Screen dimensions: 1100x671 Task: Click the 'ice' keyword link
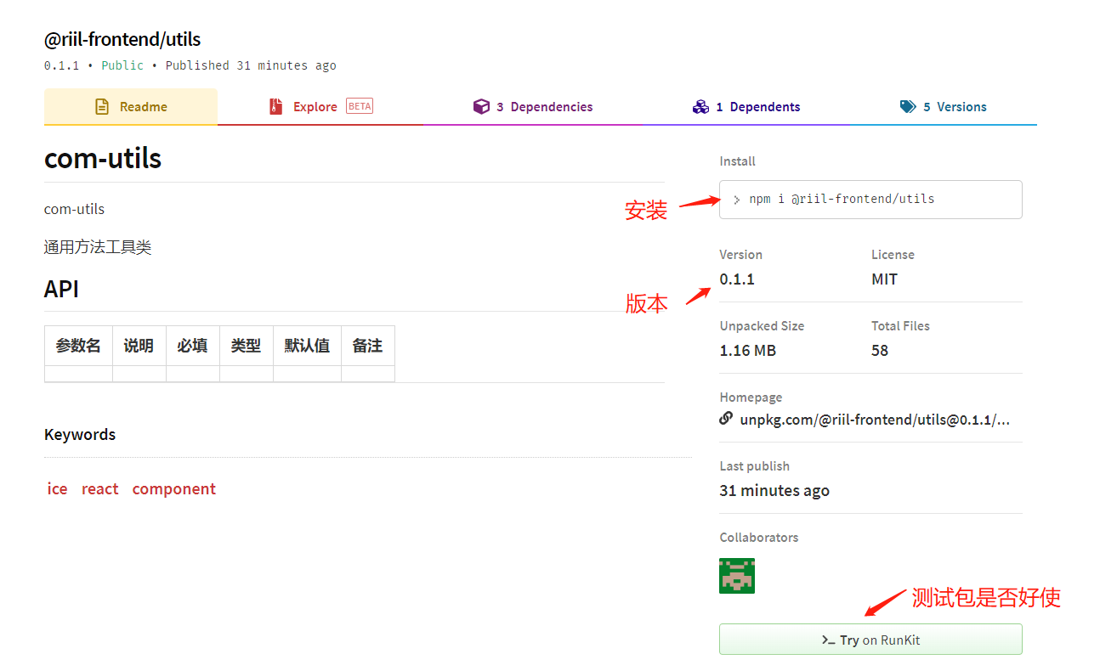click(x=57, y=489)
